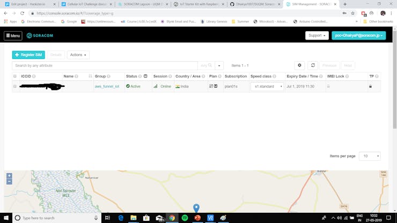Bookmark this page with the star icon

(x=352, y=13)
